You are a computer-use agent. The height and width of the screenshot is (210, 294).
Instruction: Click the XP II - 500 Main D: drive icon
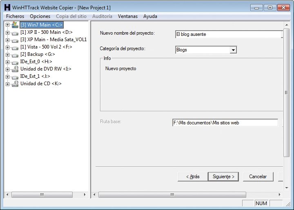[15, 33]
